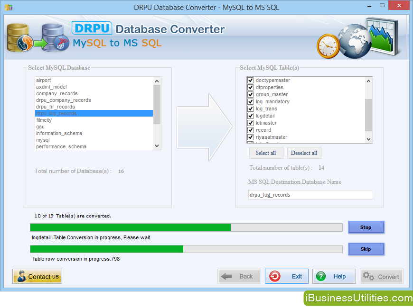The image size is (413, 308).
Task: Click the database list scrollbar thumb
Action: pyautogui.click(x=157, y=104)
